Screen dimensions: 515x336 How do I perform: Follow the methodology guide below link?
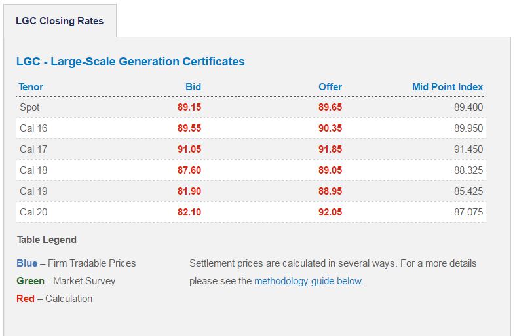(308, 281)
